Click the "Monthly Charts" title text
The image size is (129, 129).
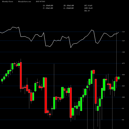7,2
